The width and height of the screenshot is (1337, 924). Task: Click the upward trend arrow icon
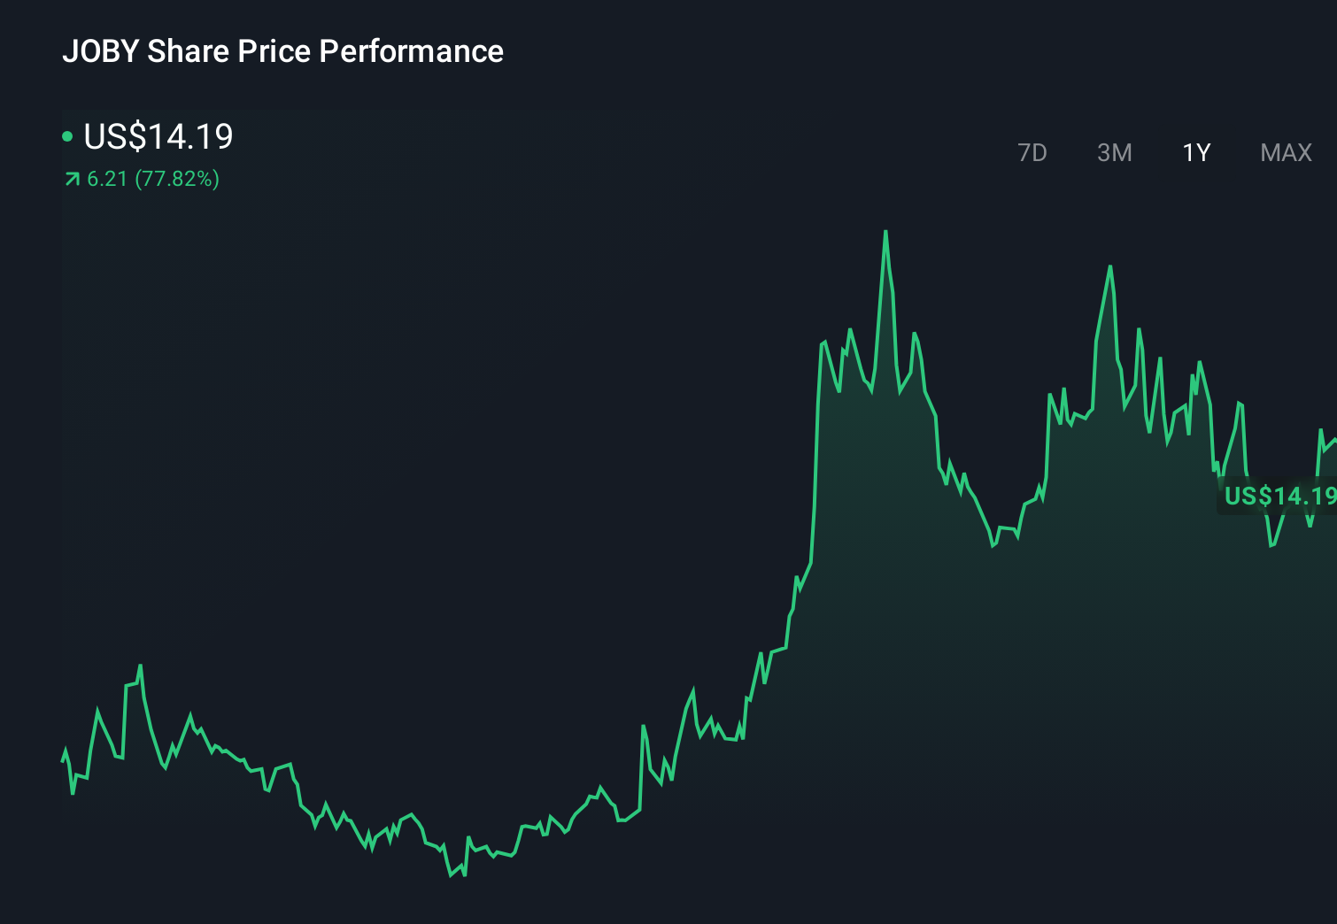point(70,179)
